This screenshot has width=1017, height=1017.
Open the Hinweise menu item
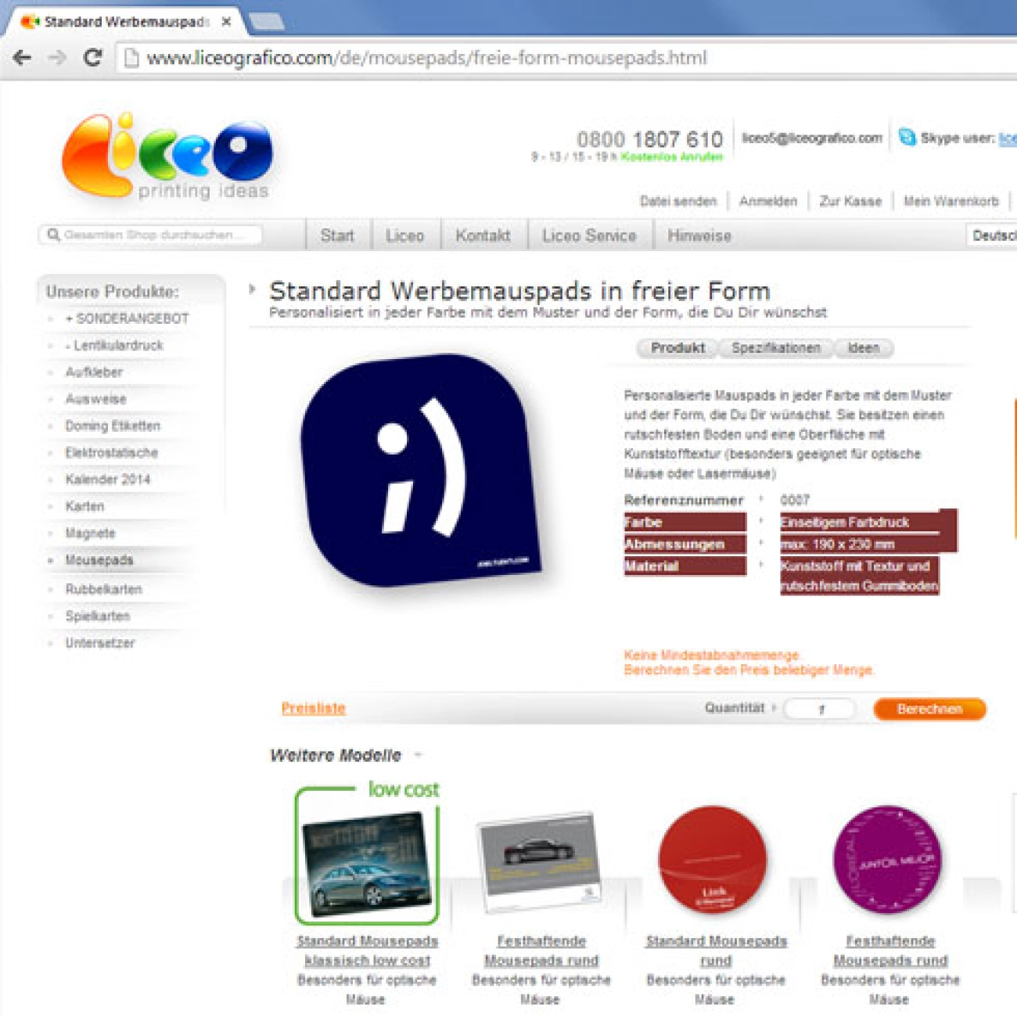pos(699,235)
